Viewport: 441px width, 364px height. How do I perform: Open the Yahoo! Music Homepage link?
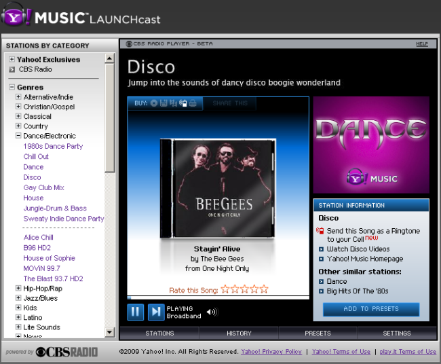pos(365,259)
